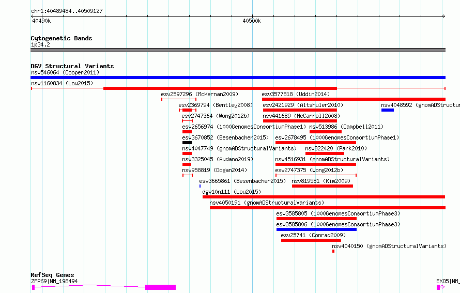This screenshot has width=460, height=293.
Task: Open the nsv1160834 (Lou2015) variant label
Action: pyautogui.click(x=62, y=83)
